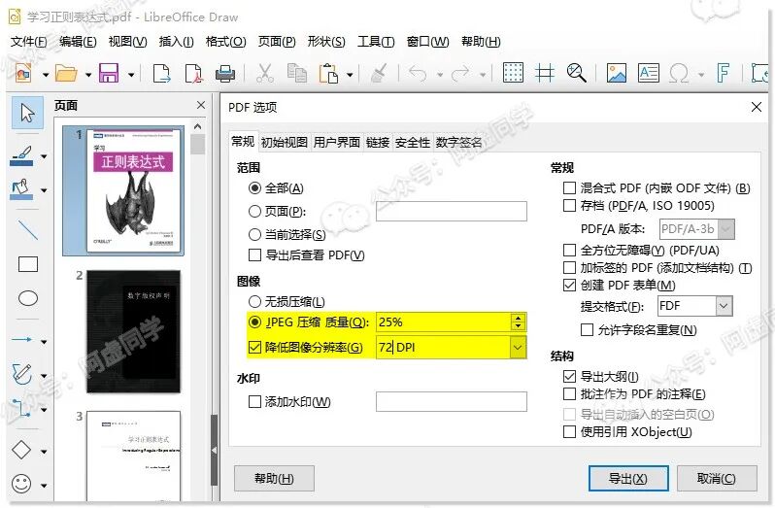The width and height of the screenshot is (775, 508).
Task: Click the 取消(C) button
Action: [717, 478]
